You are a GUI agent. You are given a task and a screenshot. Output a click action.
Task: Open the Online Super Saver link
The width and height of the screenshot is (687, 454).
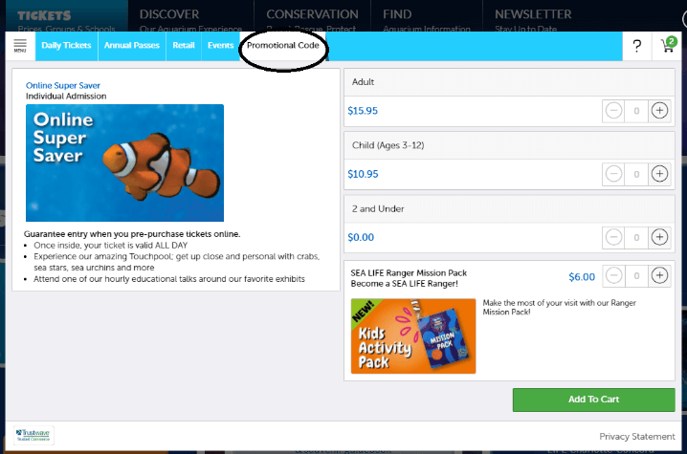[x=62, y=85]
